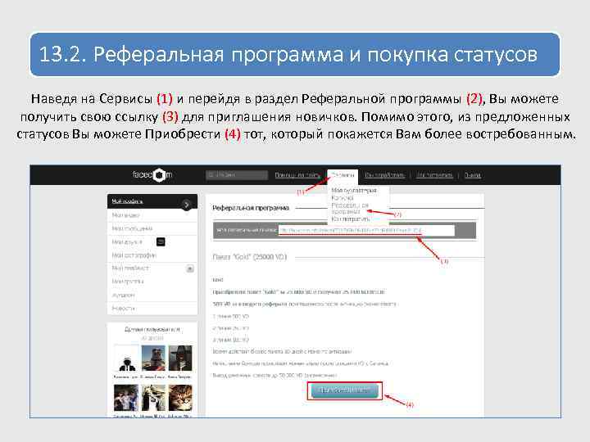
Task: Open the user thumbnail with blue sky
Action: [153, 359]
